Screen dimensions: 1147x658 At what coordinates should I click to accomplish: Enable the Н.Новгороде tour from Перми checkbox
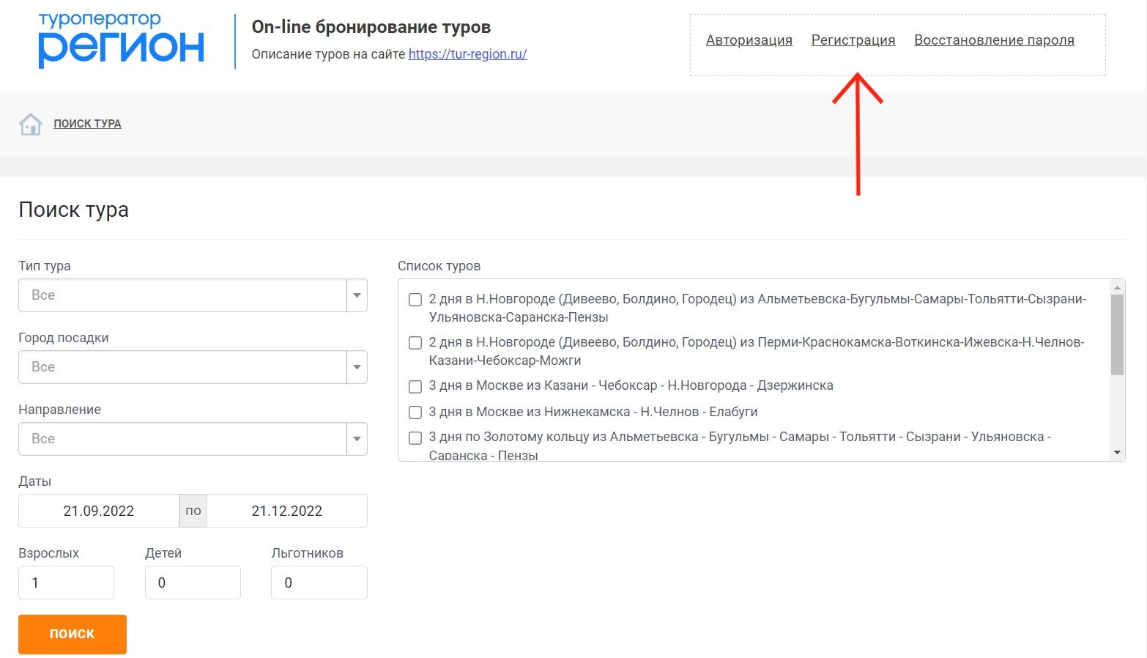(x=415, y=343)
